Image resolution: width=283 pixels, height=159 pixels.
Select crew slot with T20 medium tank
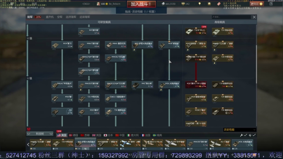63,144
